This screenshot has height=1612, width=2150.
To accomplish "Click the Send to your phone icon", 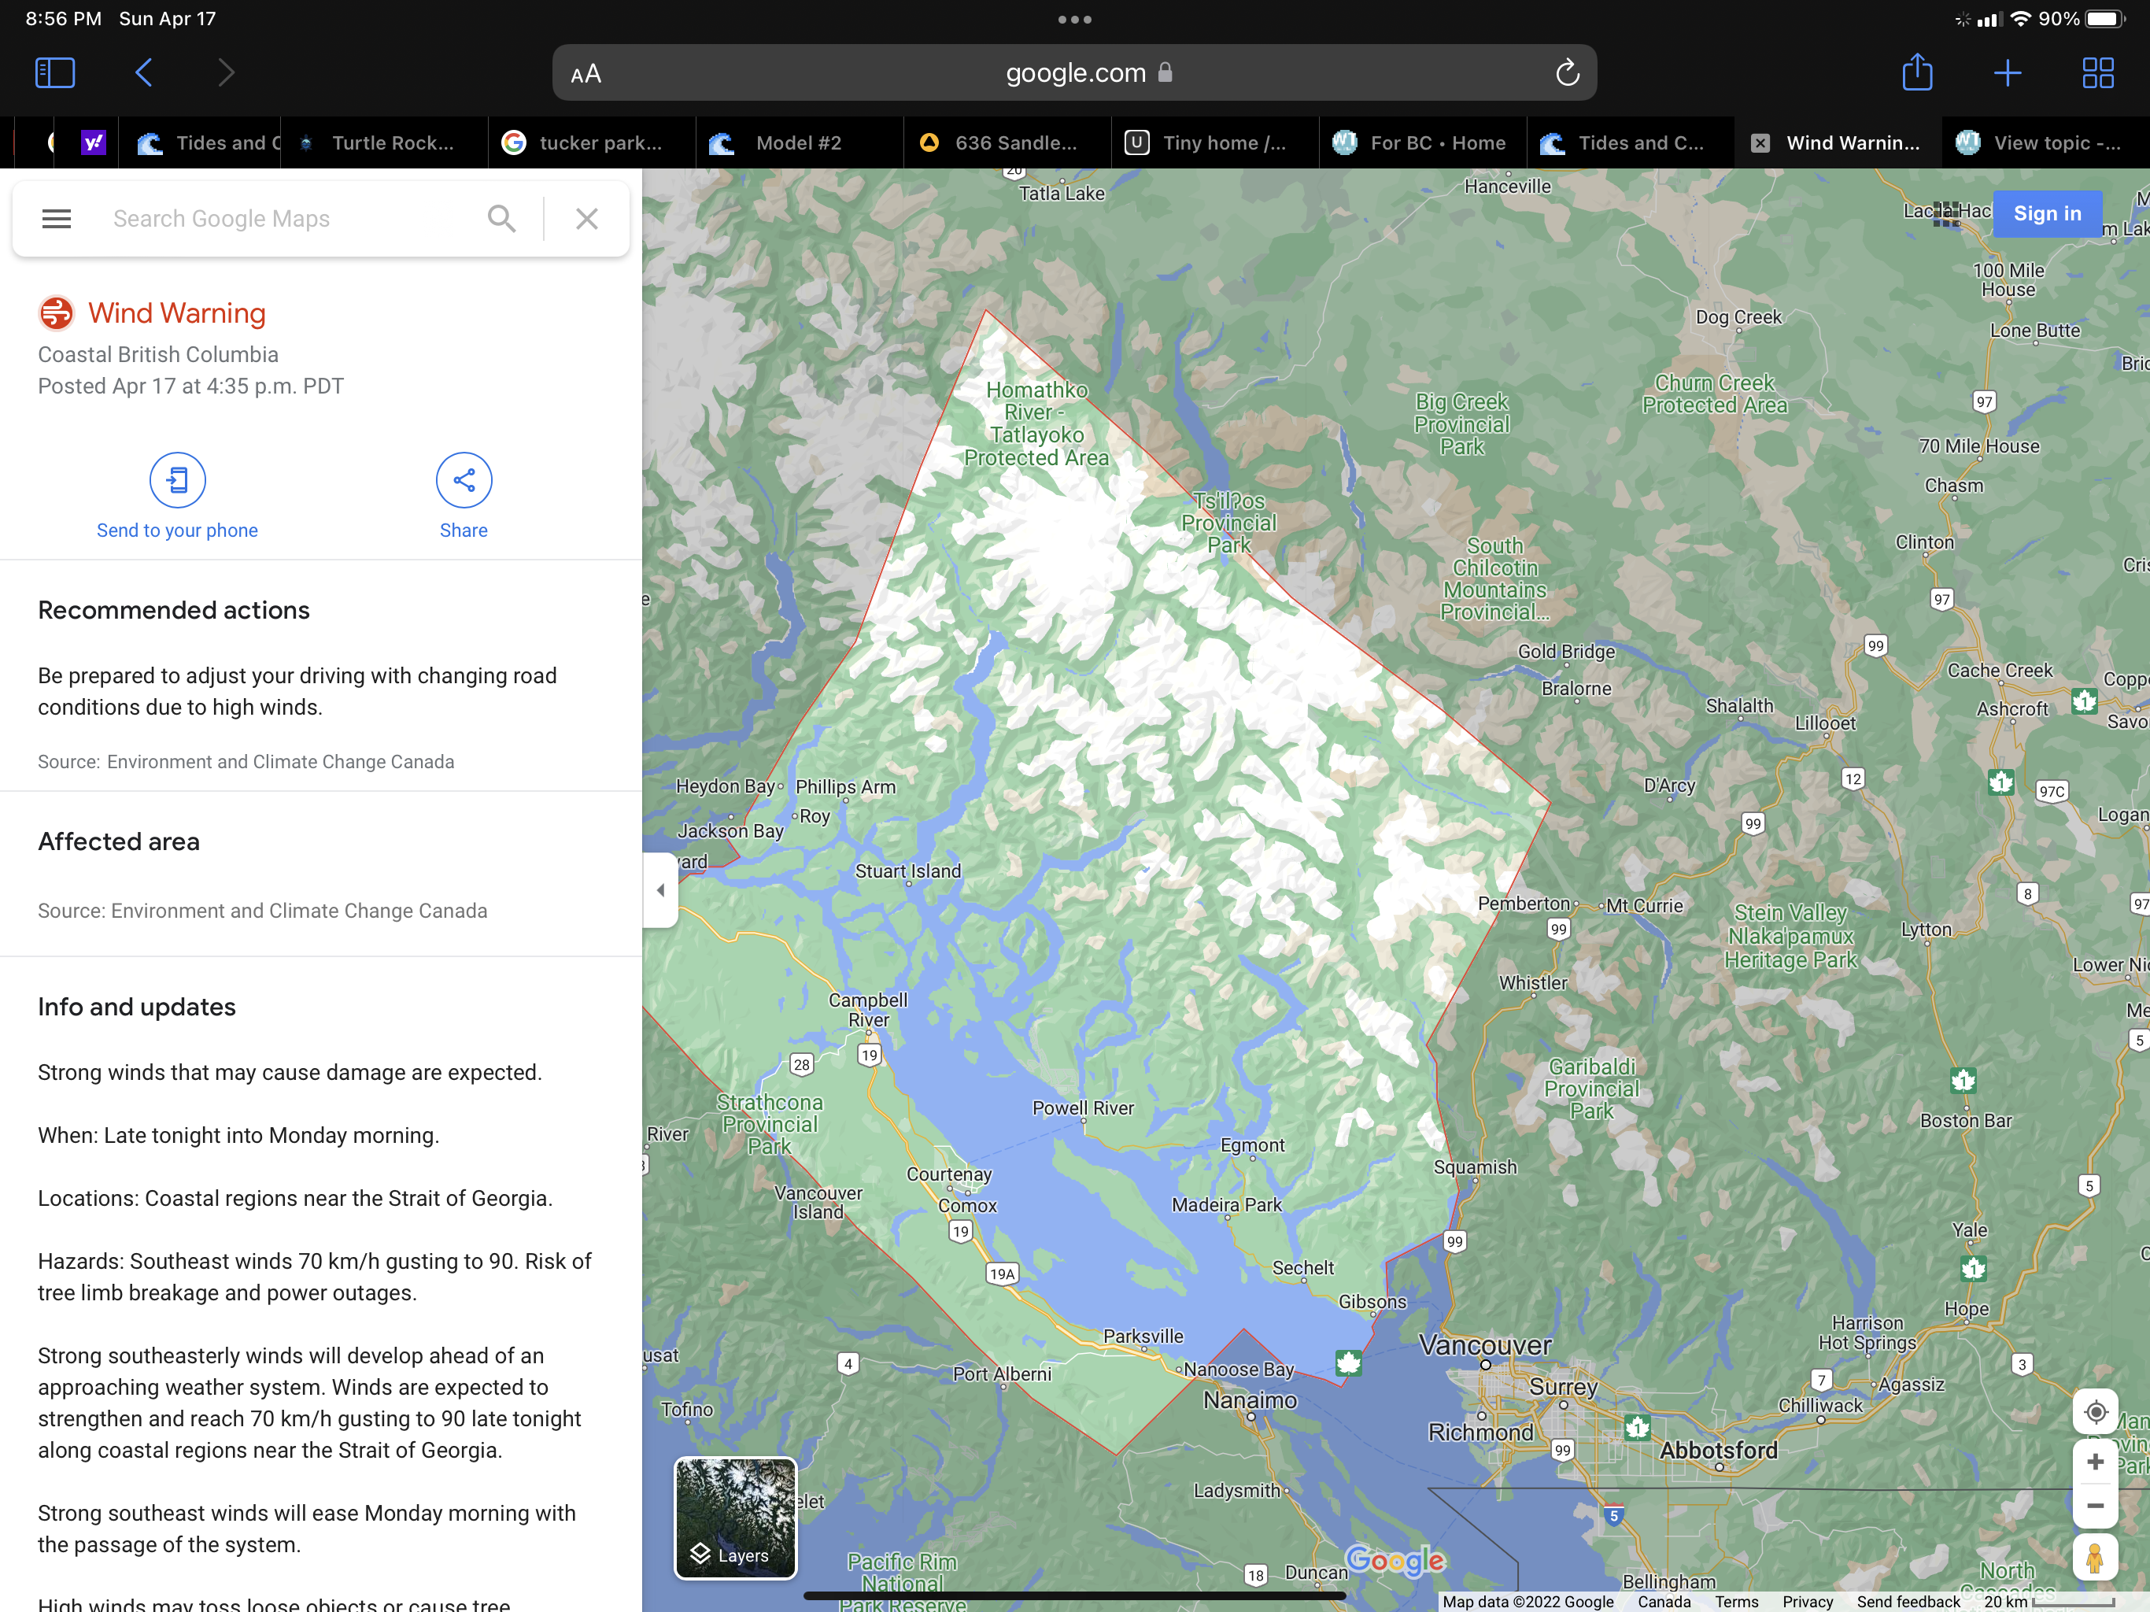I will click(x=177, y=479).
